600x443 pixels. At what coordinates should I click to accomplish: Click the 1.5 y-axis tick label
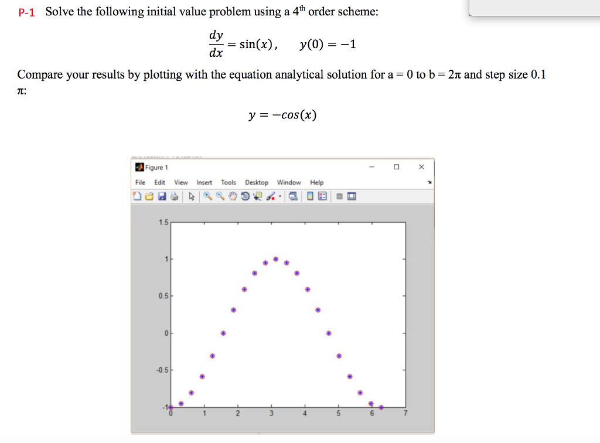point(163,222)
